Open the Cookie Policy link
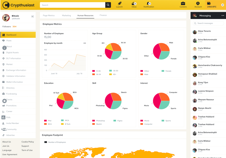The height and width of the screenshot is (158, 226). click(x=28, y=142)
